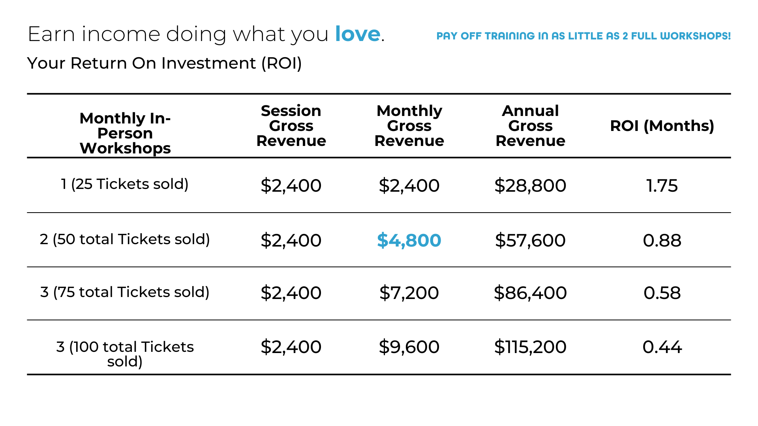Click the "Annual Gross Revenue" column header
This screenshot has height=426, width=758.
[x=530, y=125]
